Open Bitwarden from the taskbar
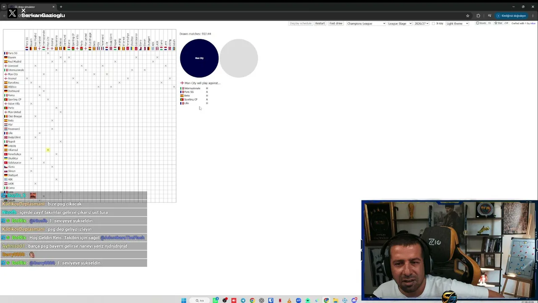This screenshot has height=303, width=538. [x=271, y=300]
